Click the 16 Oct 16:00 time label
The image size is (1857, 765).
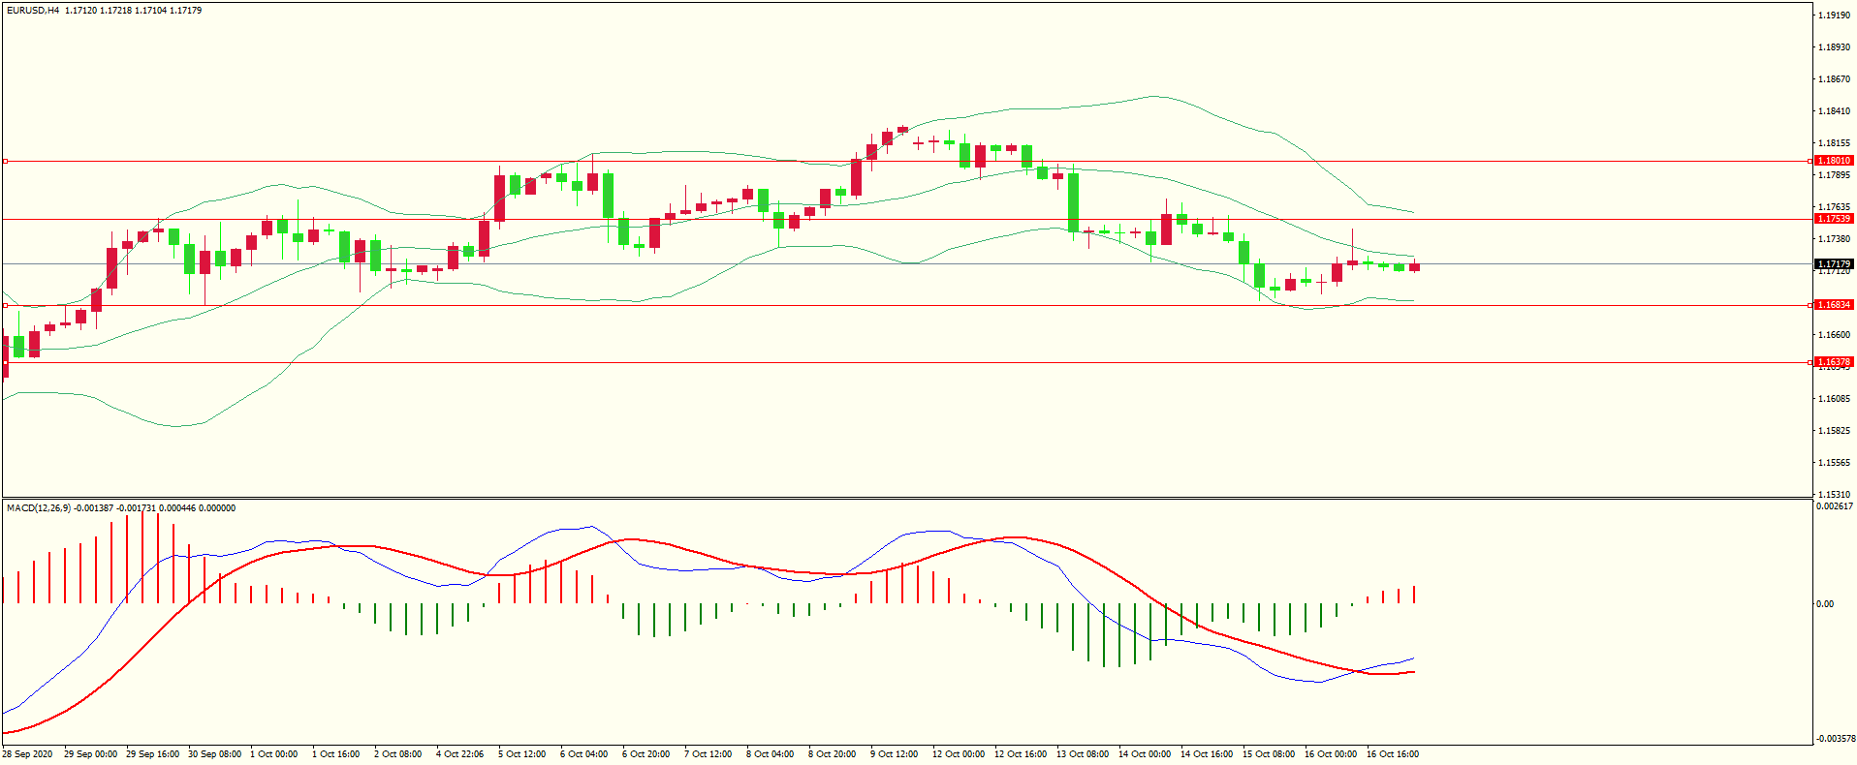click(1392, 754)
